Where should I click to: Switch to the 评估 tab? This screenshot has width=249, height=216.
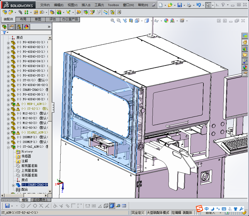[53, 19]
